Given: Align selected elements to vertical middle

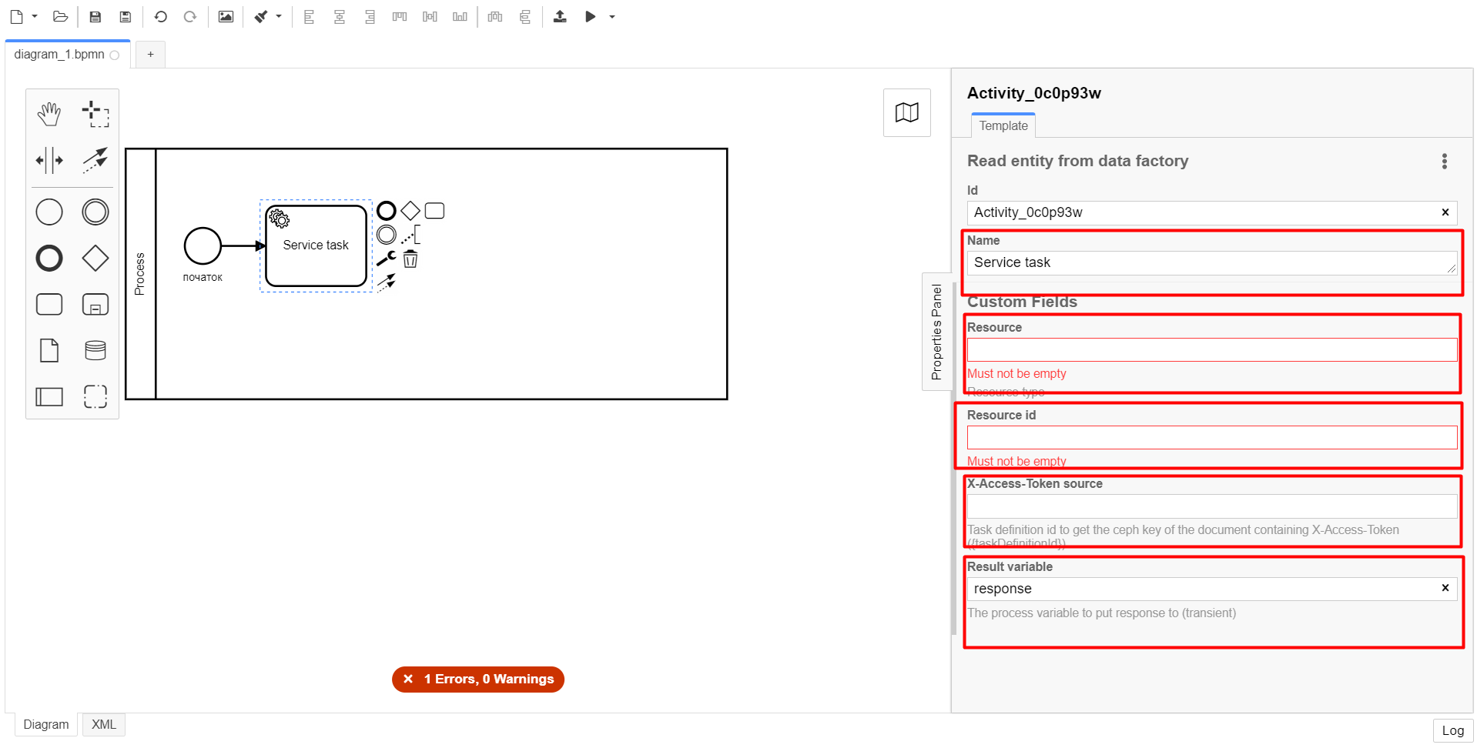Looking at the screenshot, I should click(x=430, y=16).
